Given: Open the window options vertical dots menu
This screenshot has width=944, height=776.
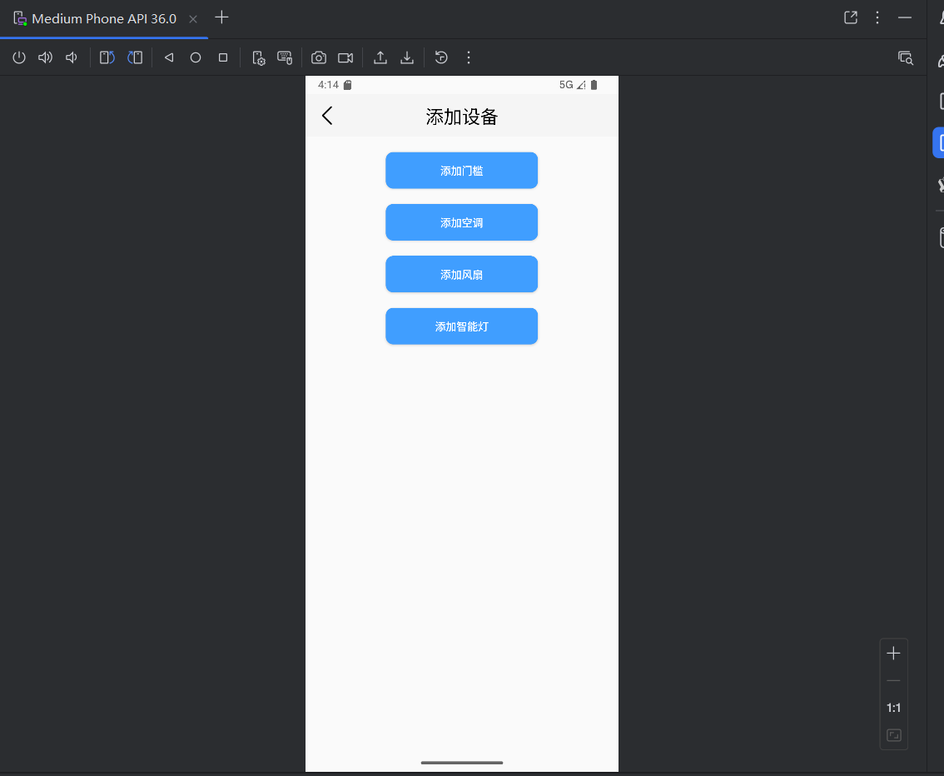Looking at the screenshot, I should tap(877, 17).
